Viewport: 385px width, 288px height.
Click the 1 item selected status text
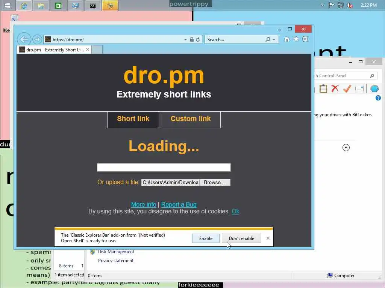[x=69, y=275]
